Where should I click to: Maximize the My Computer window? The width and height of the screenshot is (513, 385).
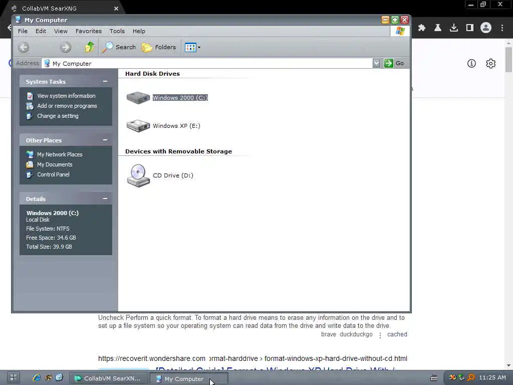click(395, 20)
